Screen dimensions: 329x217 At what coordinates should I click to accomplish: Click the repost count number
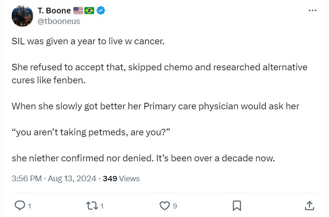[x=102, y=206]
